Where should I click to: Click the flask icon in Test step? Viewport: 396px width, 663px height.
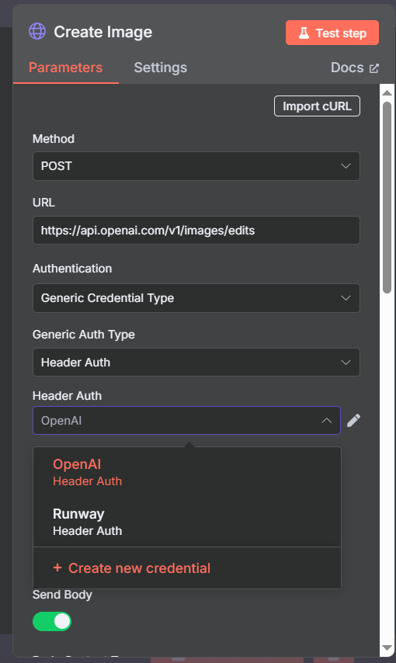304,33
